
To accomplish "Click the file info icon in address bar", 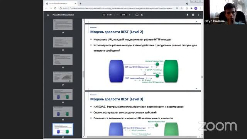I will pyautogui.click(x=61, y=8).
